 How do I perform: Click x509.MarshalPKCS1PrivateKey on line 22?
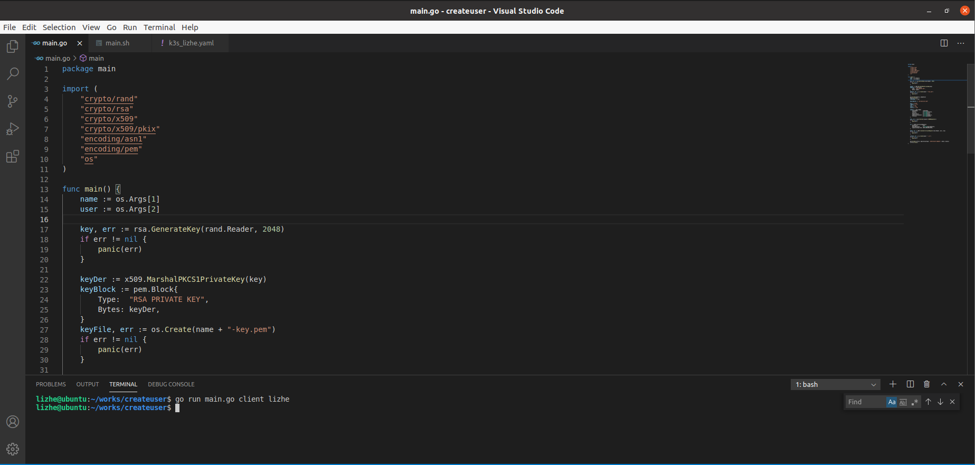pos(195,280)
